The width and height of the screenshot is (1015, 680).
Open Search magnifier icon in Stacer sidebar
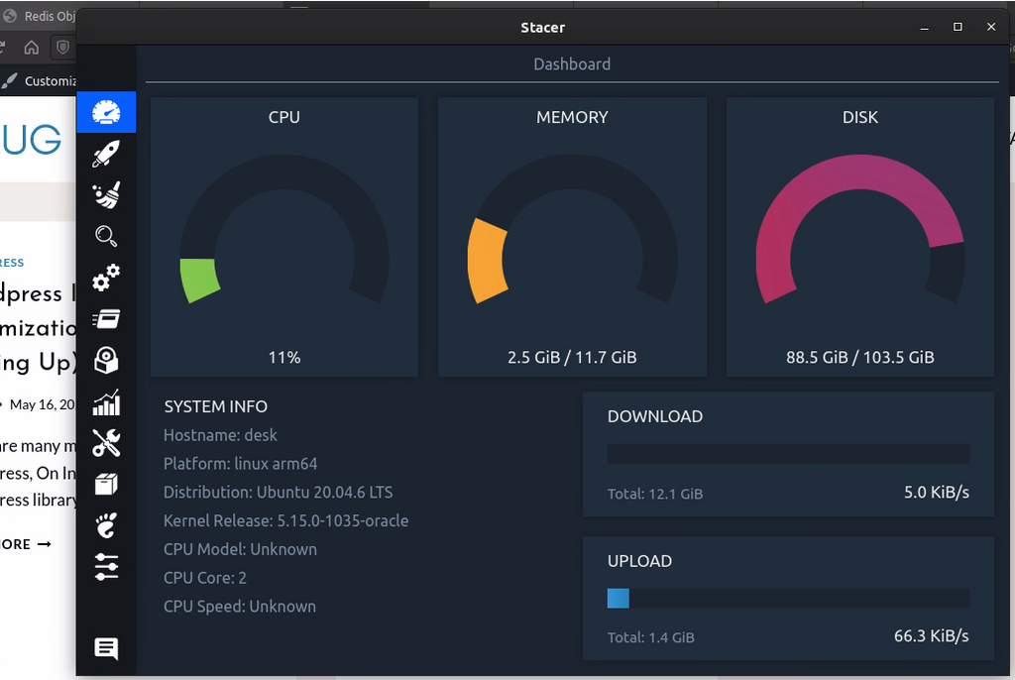[x=106, y=236]
